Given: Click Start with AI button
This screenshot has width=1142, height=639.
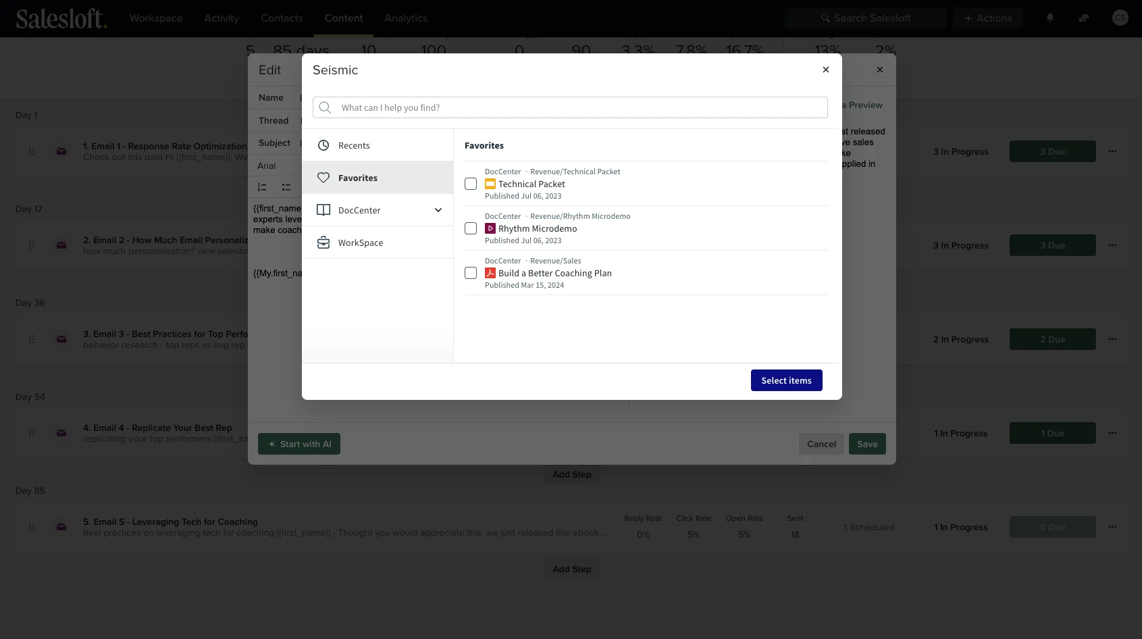Looking at the screenshot, I should (x=299, y=444).
